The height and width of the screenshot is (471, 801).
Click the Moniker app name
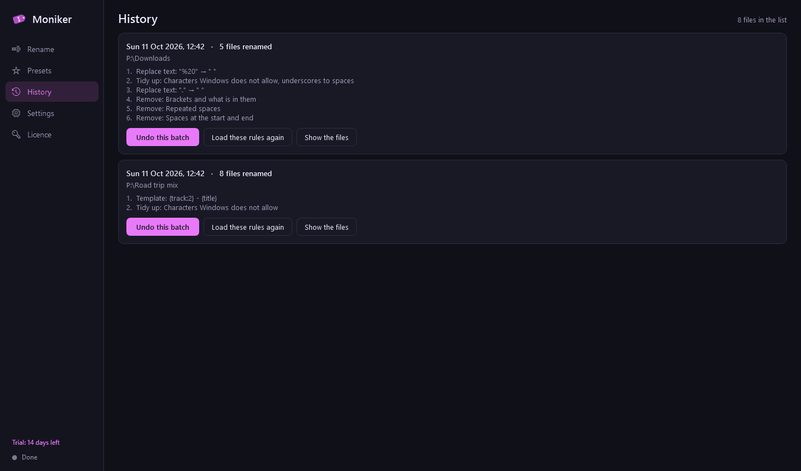click(52, 19)
